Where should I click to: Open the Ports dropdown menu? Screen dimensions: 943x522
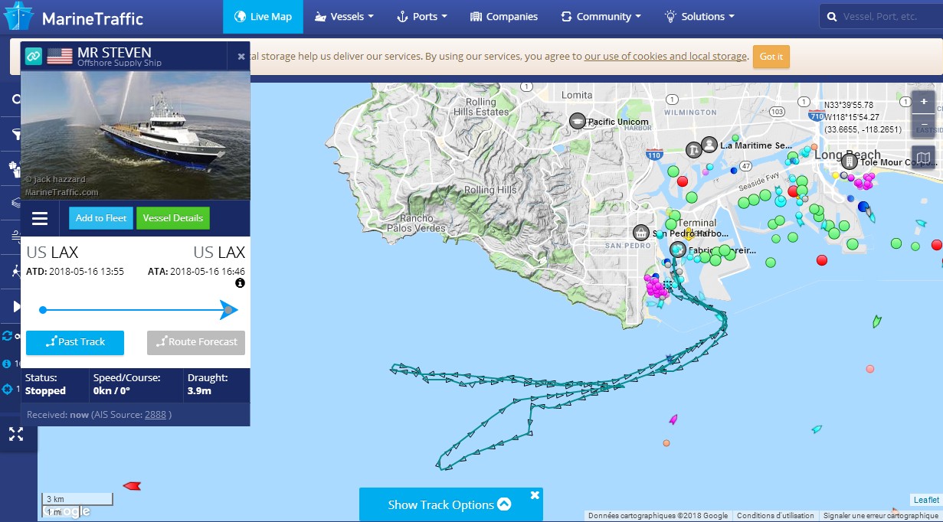421,17
